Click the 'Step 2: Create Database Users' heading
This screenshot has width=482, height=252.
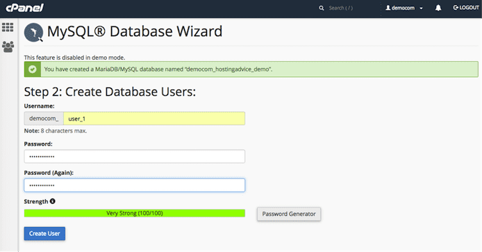click(x=110, y=92)
